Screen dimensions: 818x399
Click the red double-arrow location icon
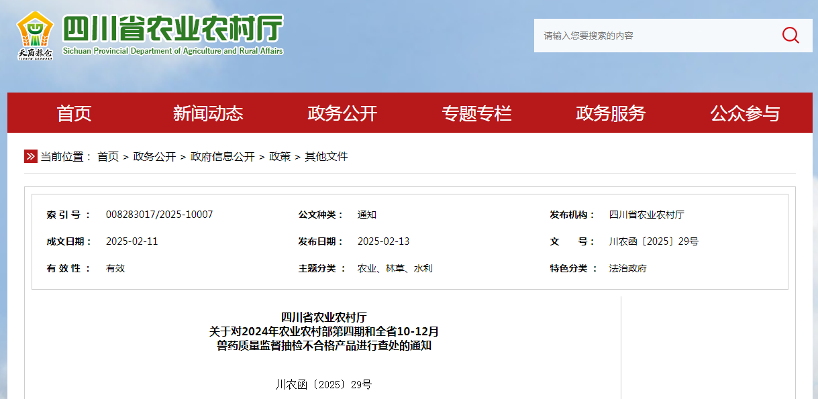[31, 156]
